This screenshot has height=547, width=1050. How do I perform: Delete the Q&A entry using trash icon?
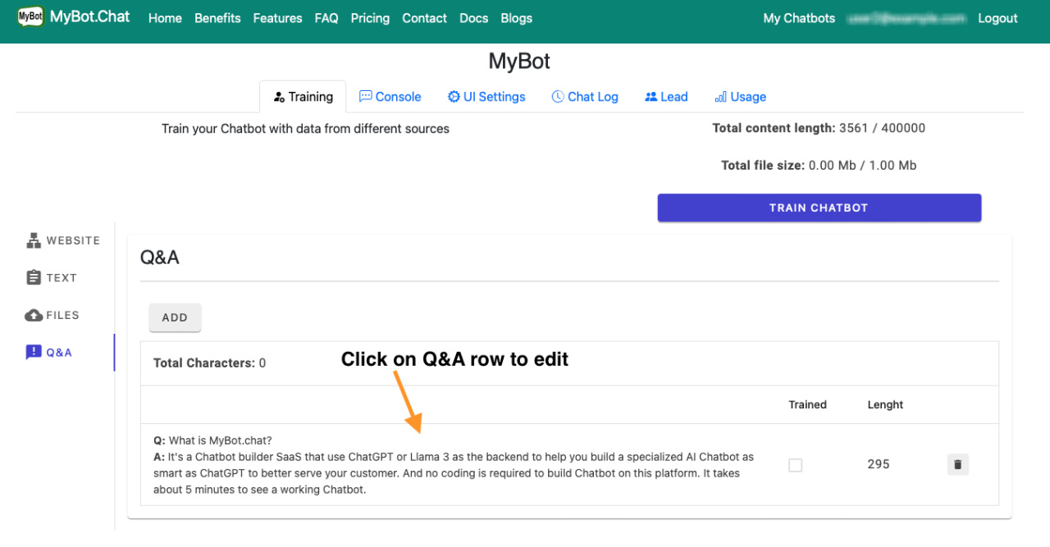click(x=957, y=464)
